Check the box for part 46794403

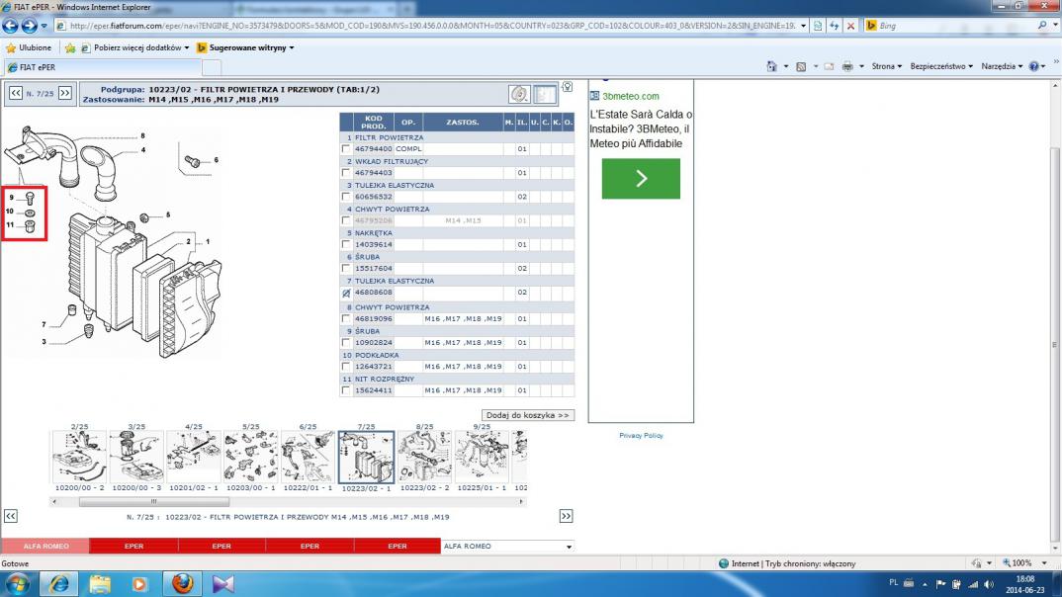(x=346, y=173)
